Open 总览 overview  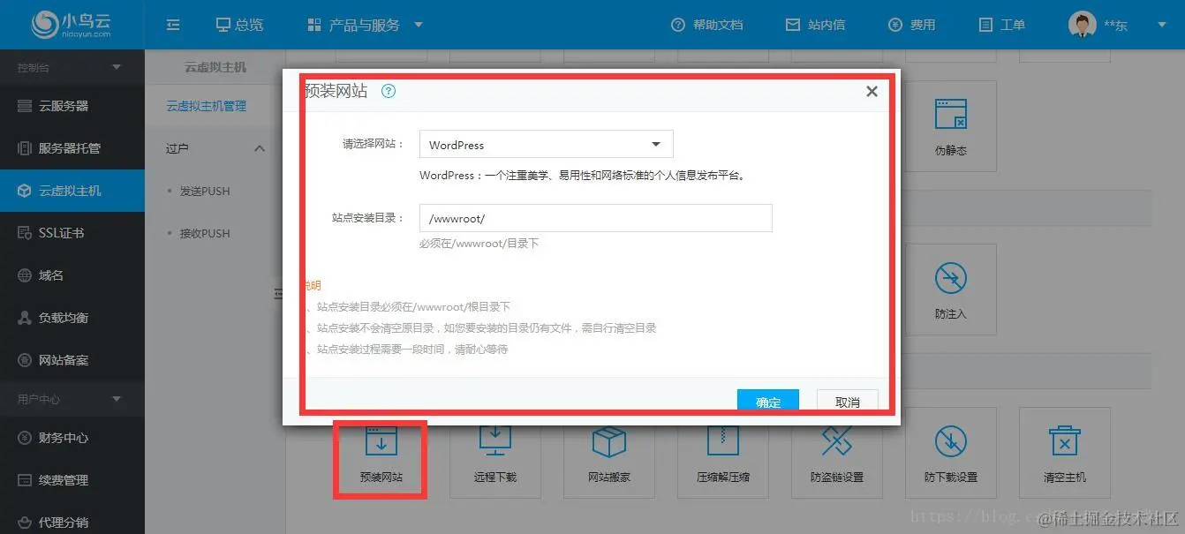click(x=239, y=25)
